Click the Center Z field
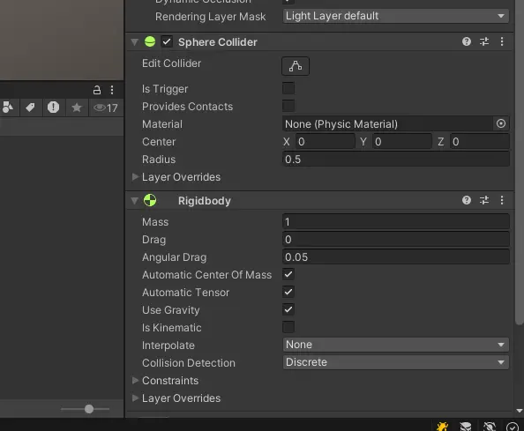The width and height of the screenshot is (524, 431). click(x=479, y=142)
